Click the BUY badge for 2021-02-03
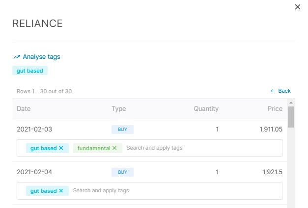This screenshot has height=208, width=308. tap(123, 130)
